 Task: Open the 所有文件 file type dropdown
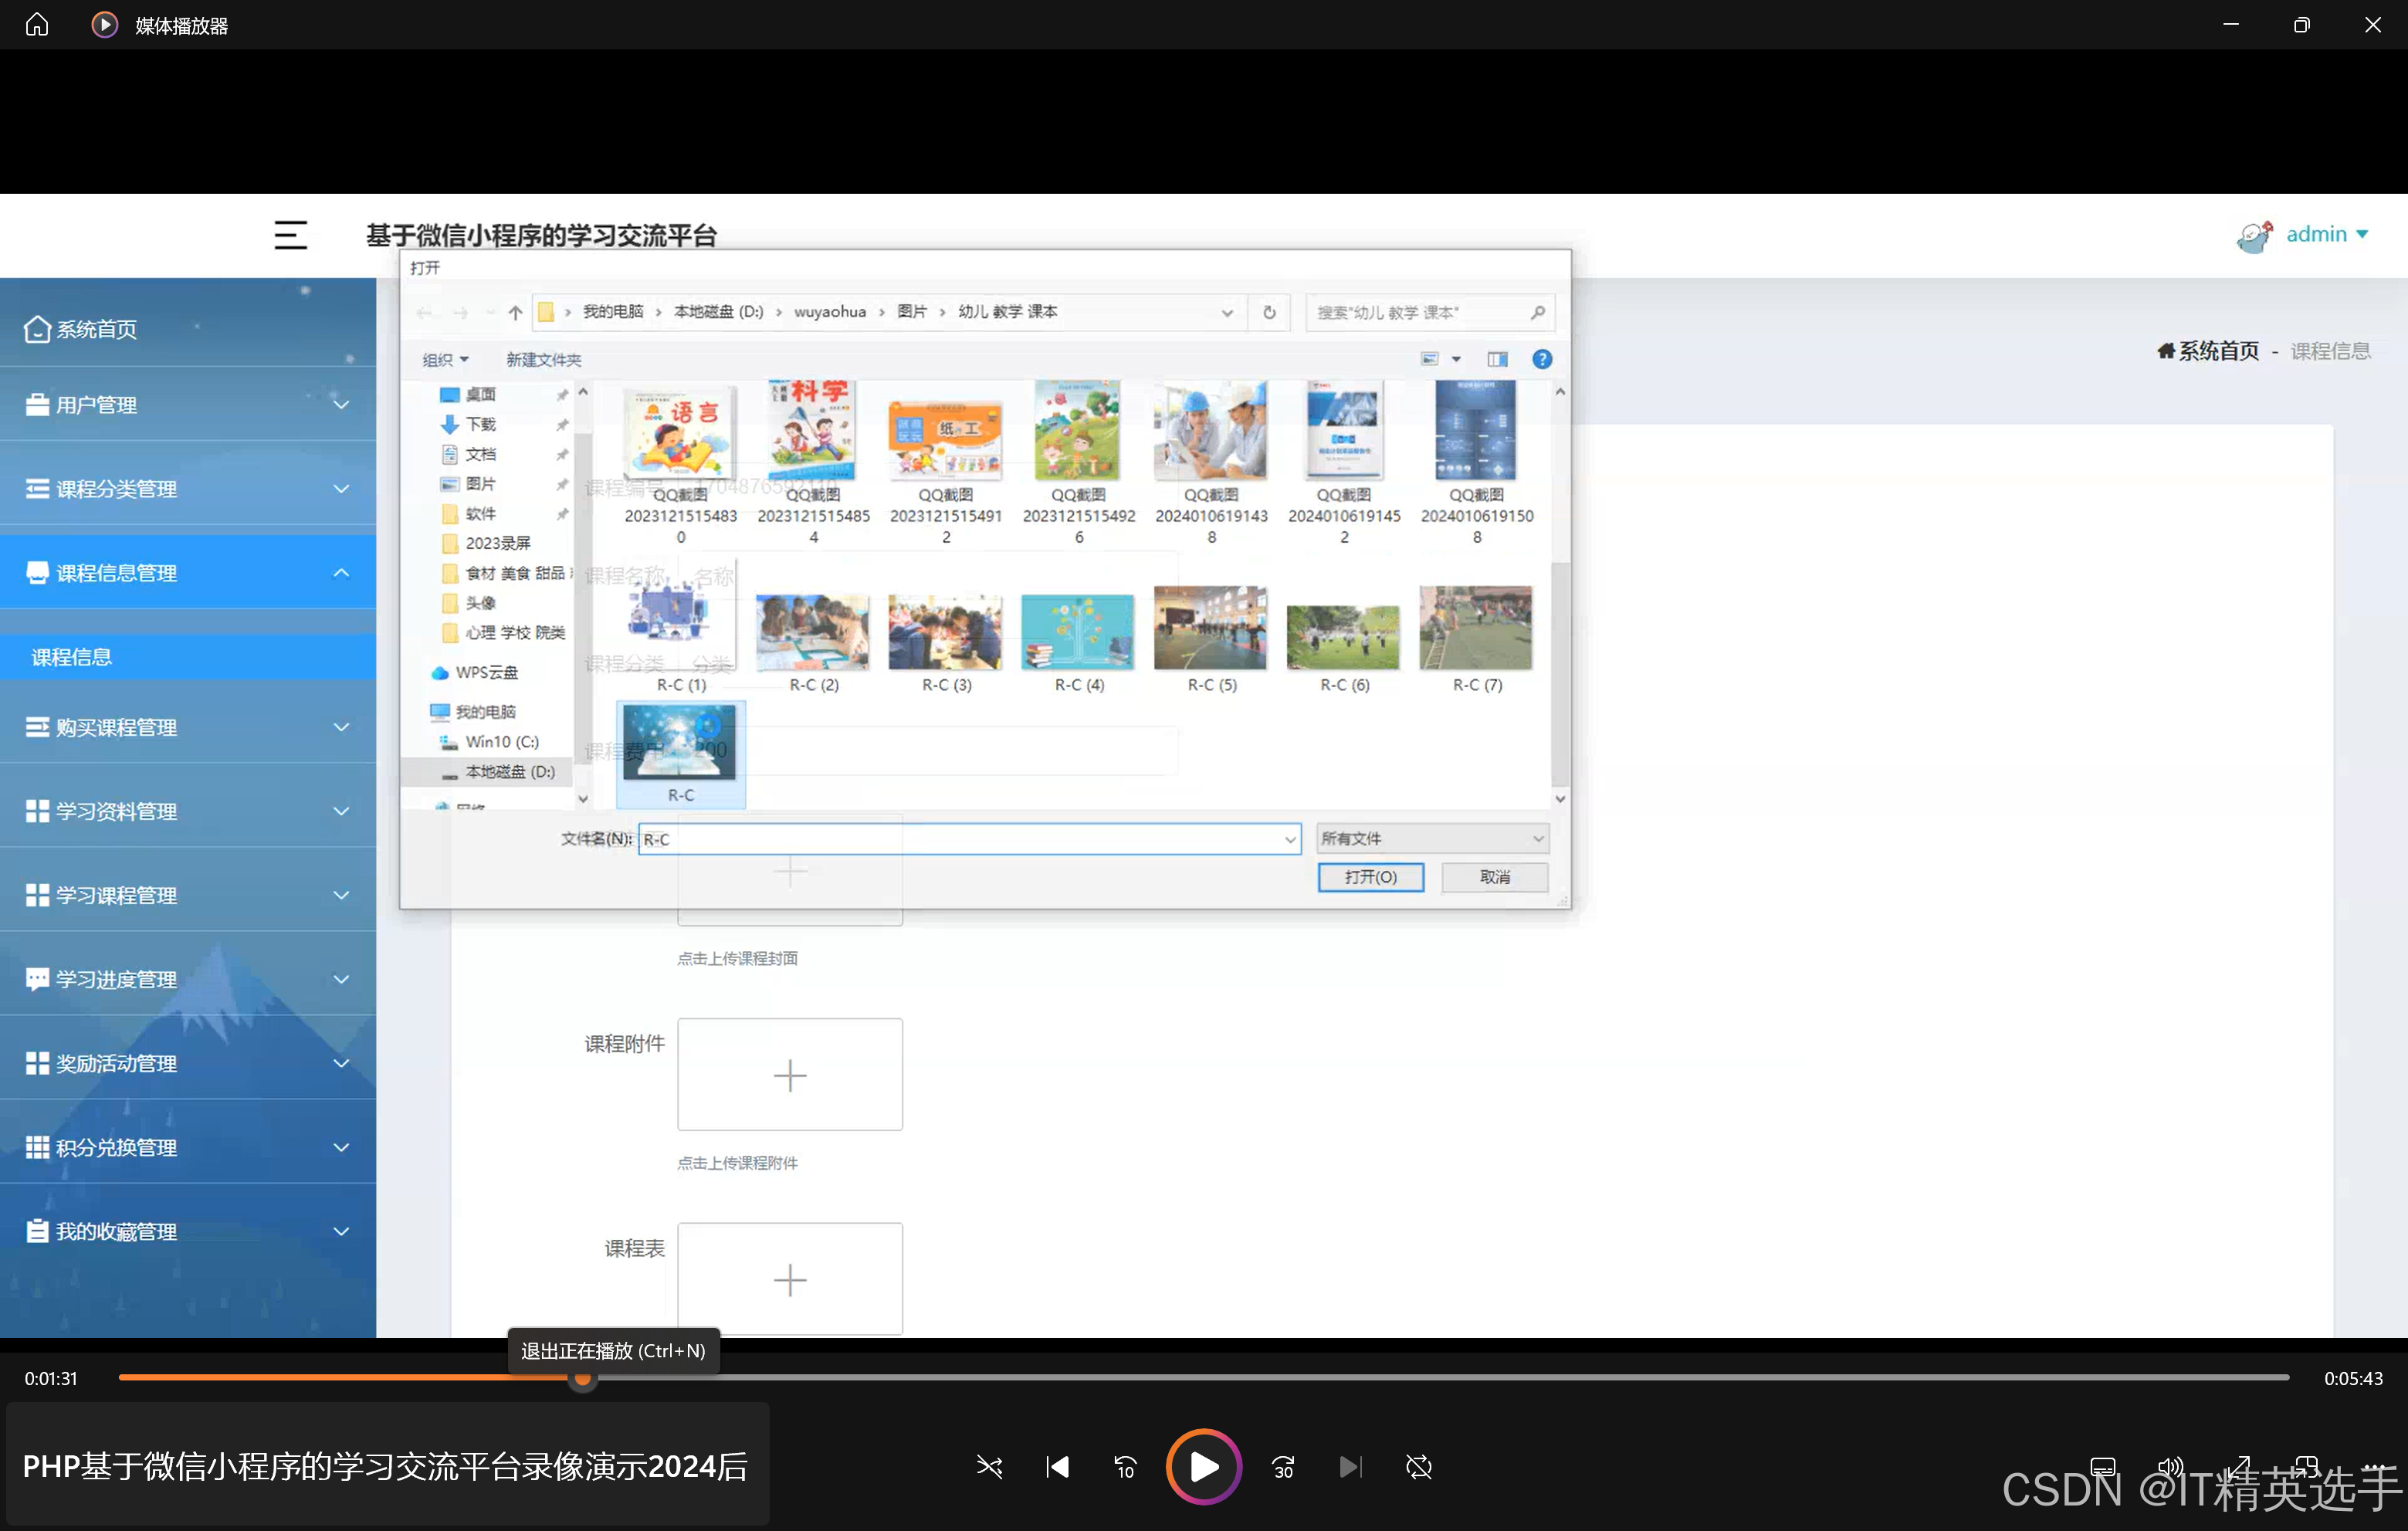1432,838
